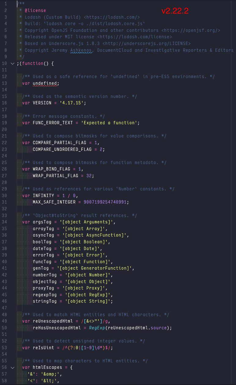Click the @license tag on line 2
The width and height of the screenshot is (236, 385).
pyautogui.click(x=35, y=11)
